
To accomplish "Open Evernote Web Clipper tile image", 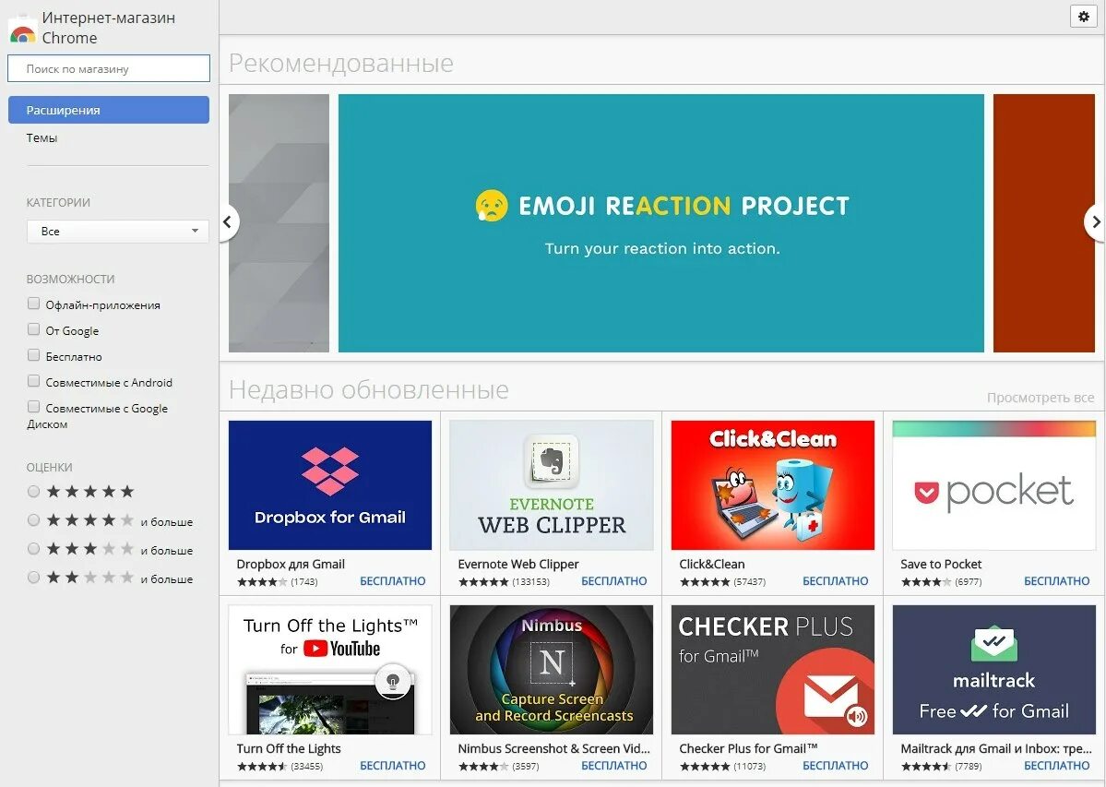I will 552,485.
